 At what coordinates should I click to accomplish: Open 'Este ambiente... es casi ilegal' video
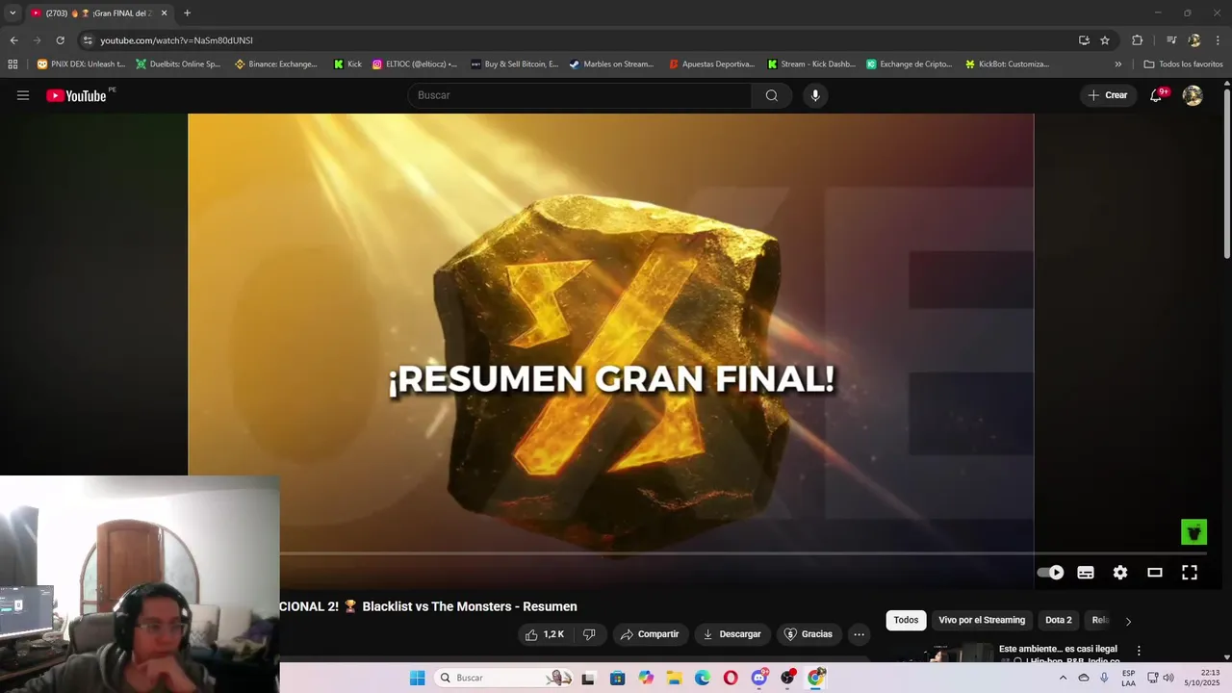pyautogui.click(x=1058, y=649)
